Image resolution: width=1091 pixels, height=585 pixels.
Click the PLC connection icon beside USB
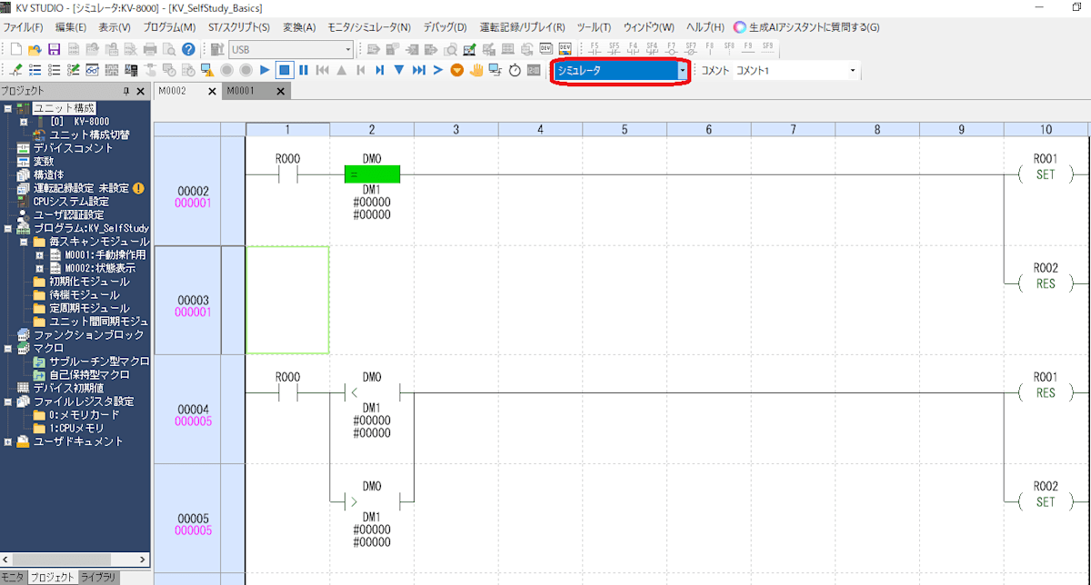coord(217,49)
